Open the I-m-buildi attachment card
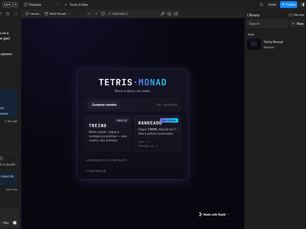306x229 pixels. point(8,161)
